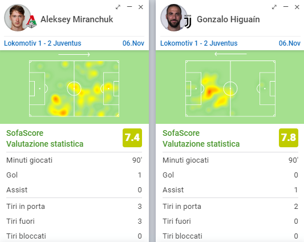The image size is (304, 242).
Task: Close the Gonzalo Higuaín player card
Action: click(297, 7)
